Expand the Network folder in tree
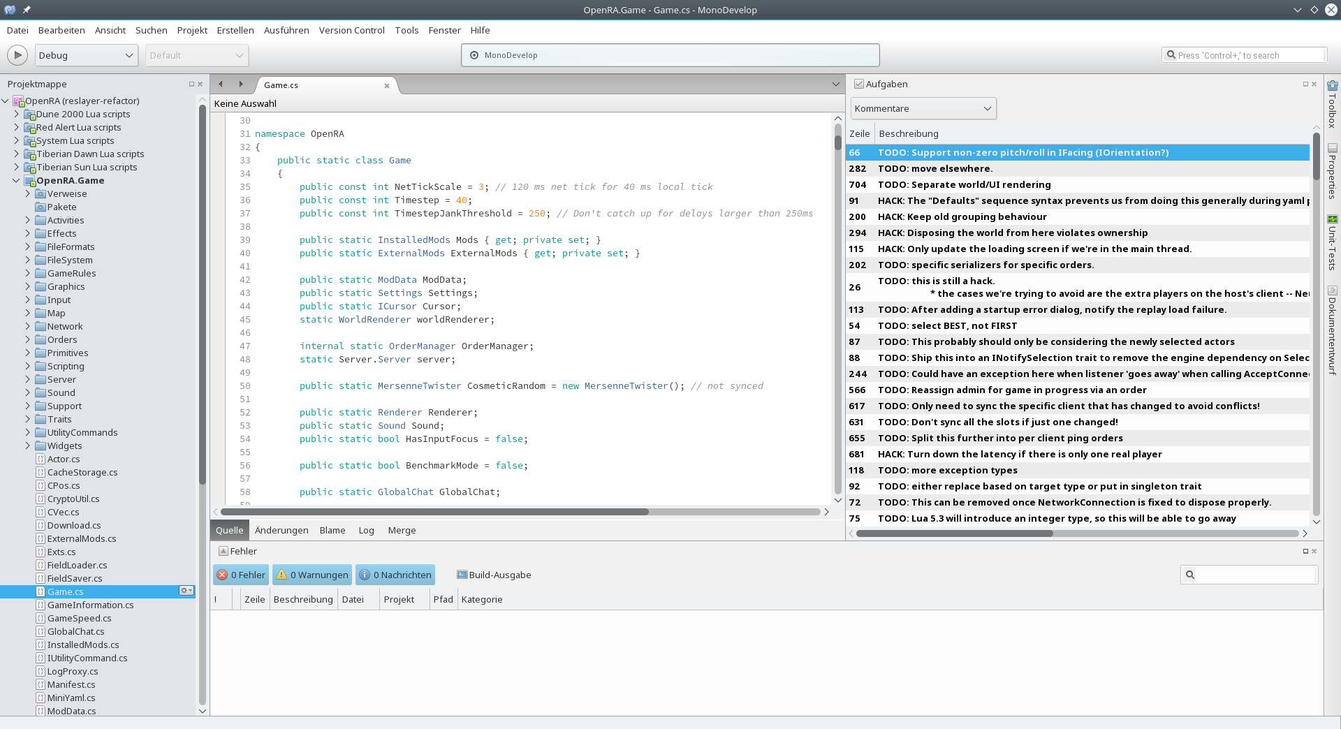The width and height of the screenshot is (1341, 729). (28, 326)
